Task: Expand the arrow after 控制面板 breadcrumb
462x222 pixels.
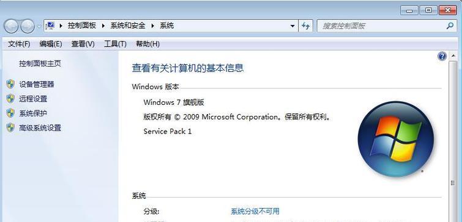Action: pos(103,26)
